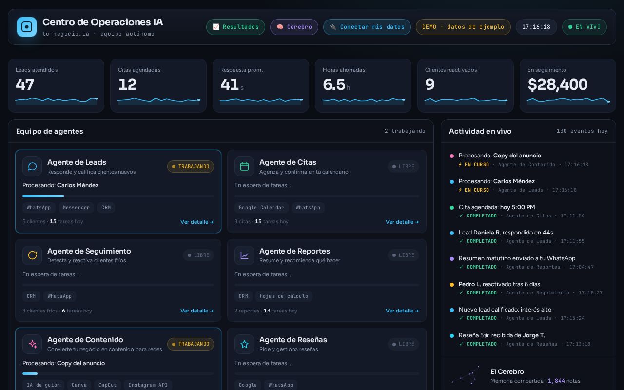Open Ver detalle for Agente de Seguimiento
The image size is (624, 390).
click(197, 311)
